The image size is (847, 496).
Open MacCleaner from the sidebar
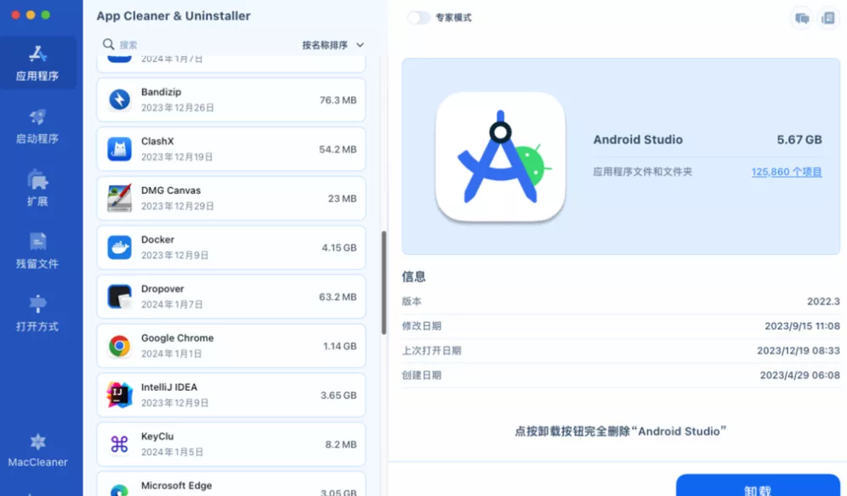coord(37,451)
